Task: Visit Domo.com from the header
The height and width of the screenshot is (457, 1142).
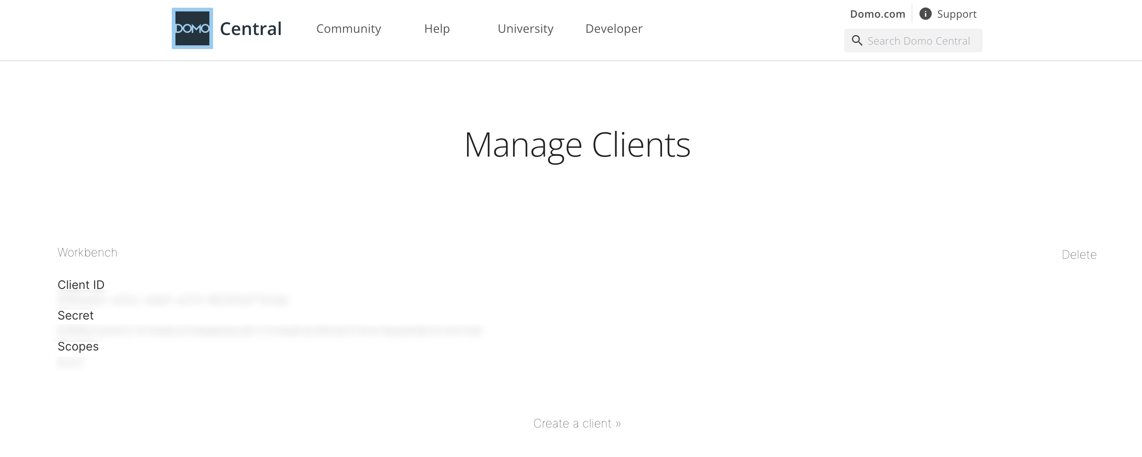Action: pos(878,13)
